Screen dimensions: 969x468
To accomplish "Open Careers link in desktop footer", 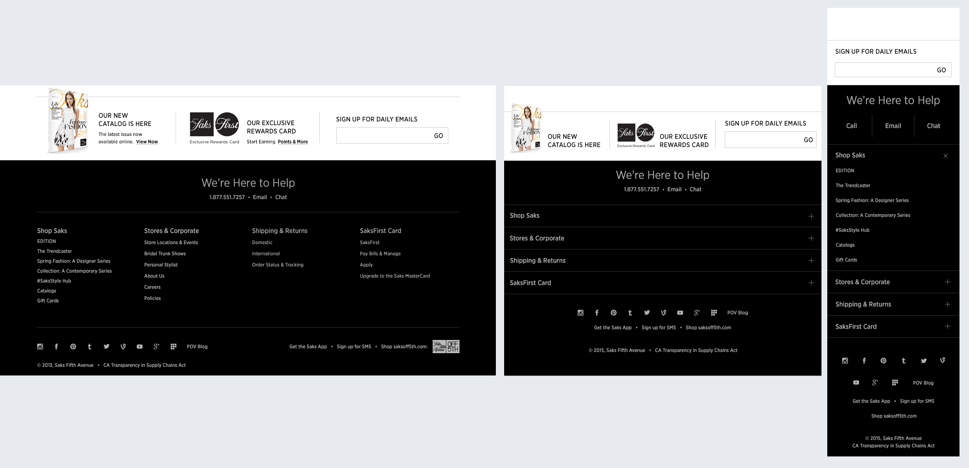I will (x=152, y=287).
